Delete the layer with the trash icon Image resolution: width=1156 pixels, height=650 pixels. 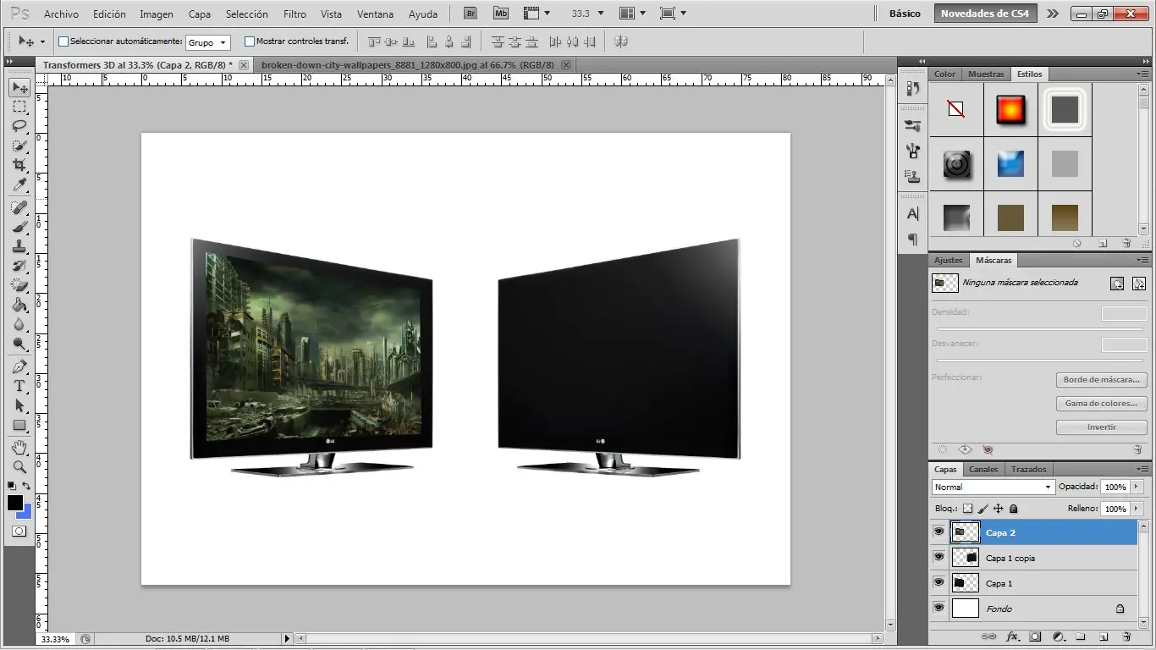click(1126, 636)
